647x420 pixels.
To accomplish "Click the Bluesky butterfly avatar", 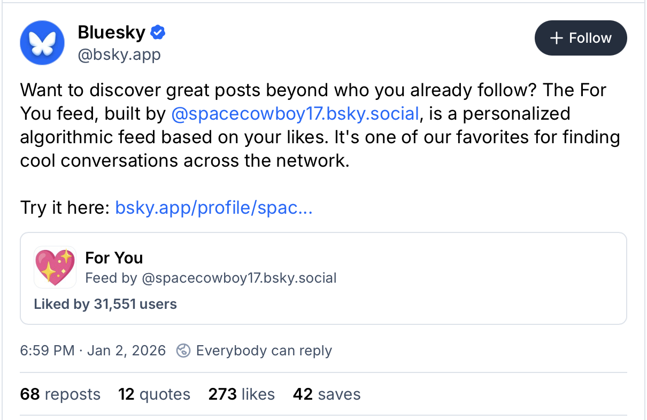I will 42,42.
